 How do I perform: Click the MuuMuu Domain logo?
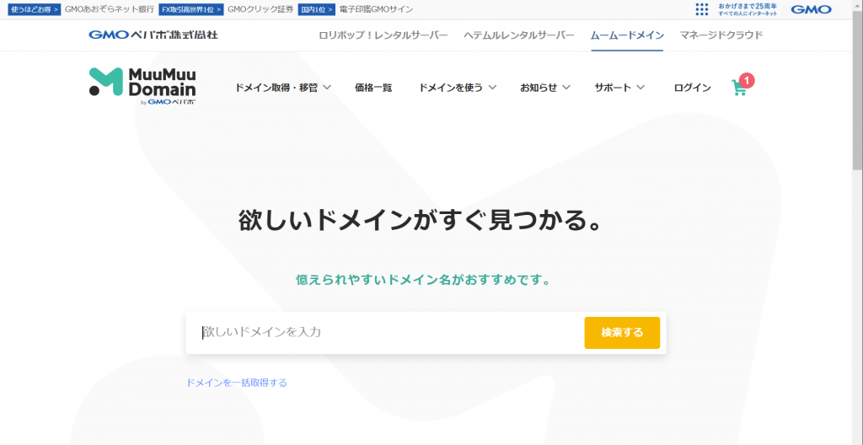(142, 87)
